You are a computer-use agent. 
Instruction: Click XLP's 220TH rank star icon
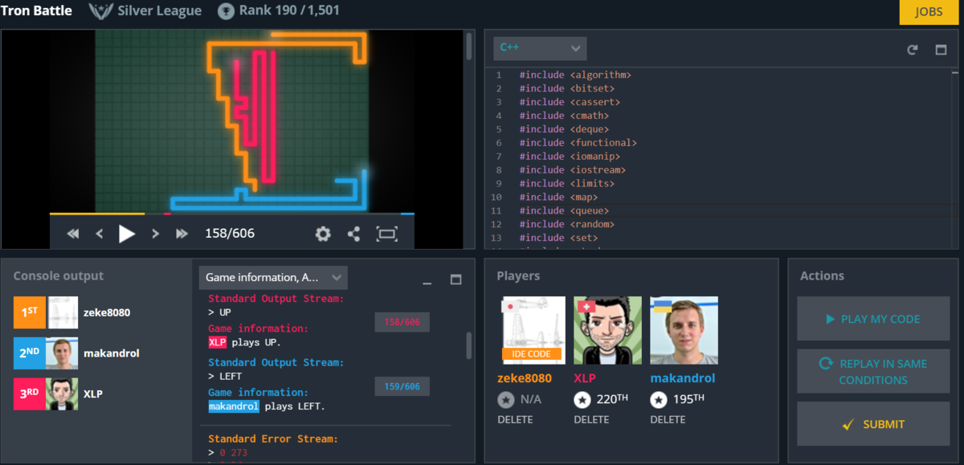pyautogui.click(x=582, y=399)
